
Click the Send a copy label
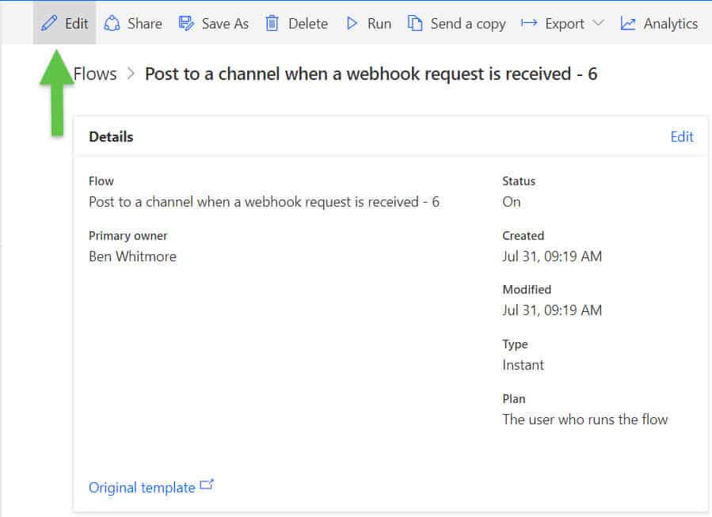[468, 24]
